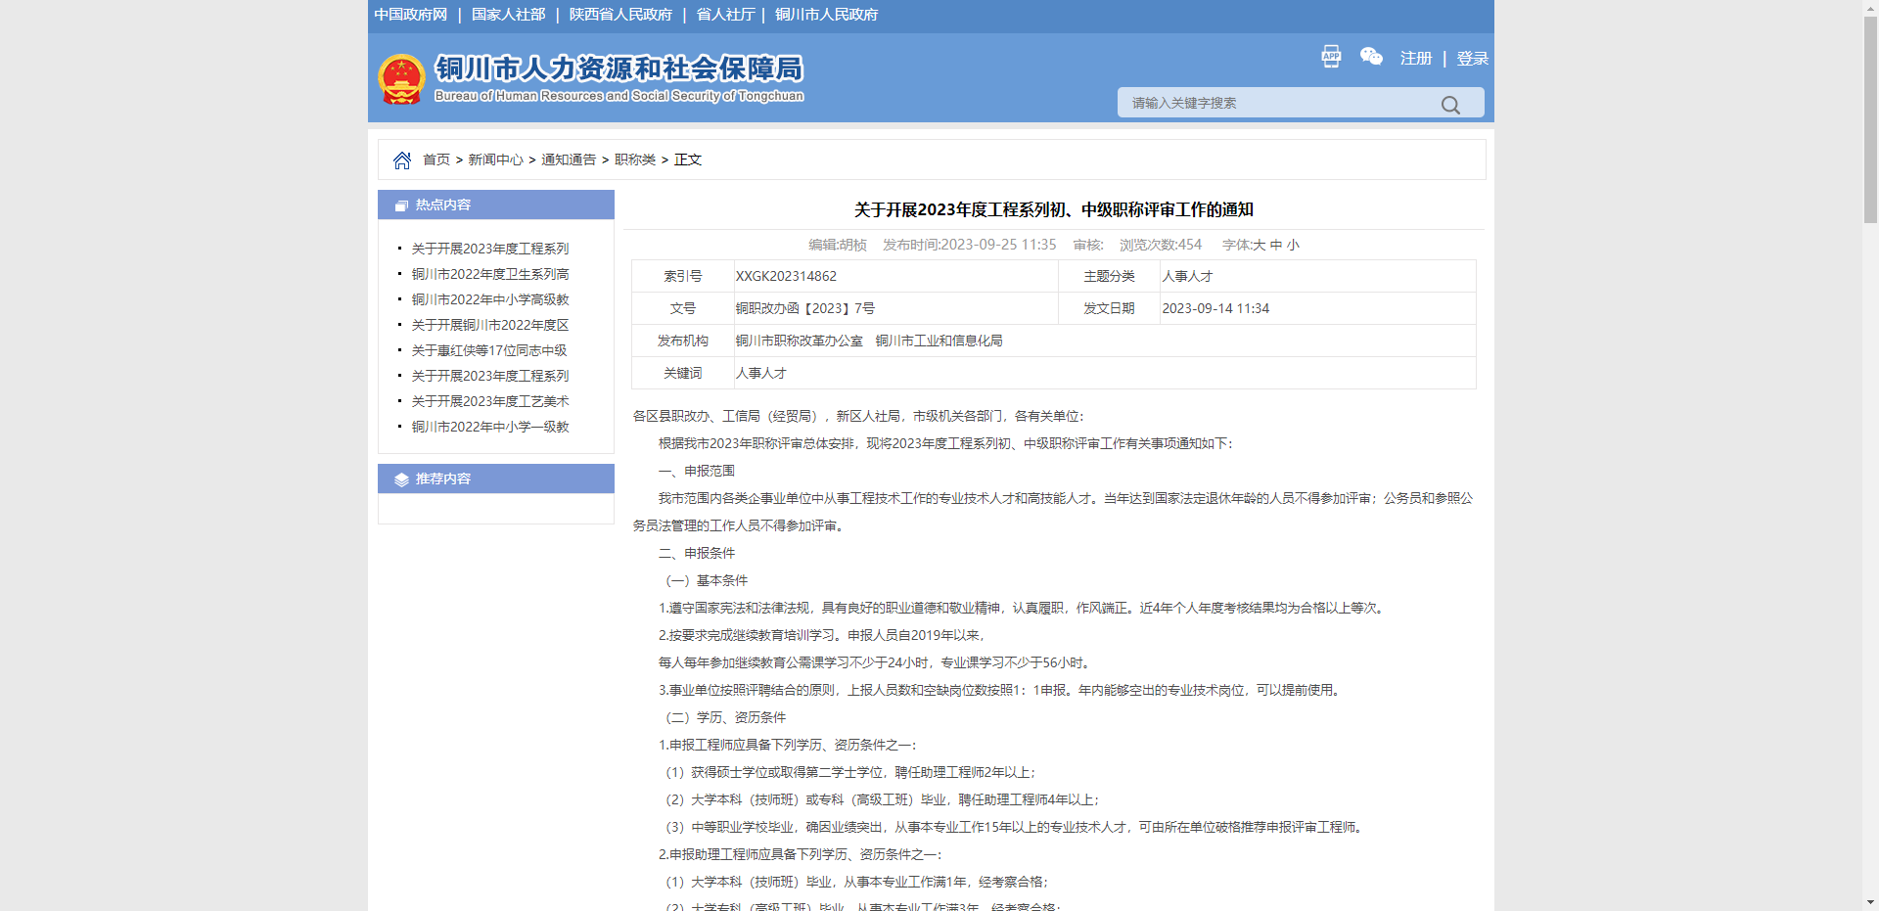Set font size to 中
Screen dimensions: 1879x911
[1276, 245]
